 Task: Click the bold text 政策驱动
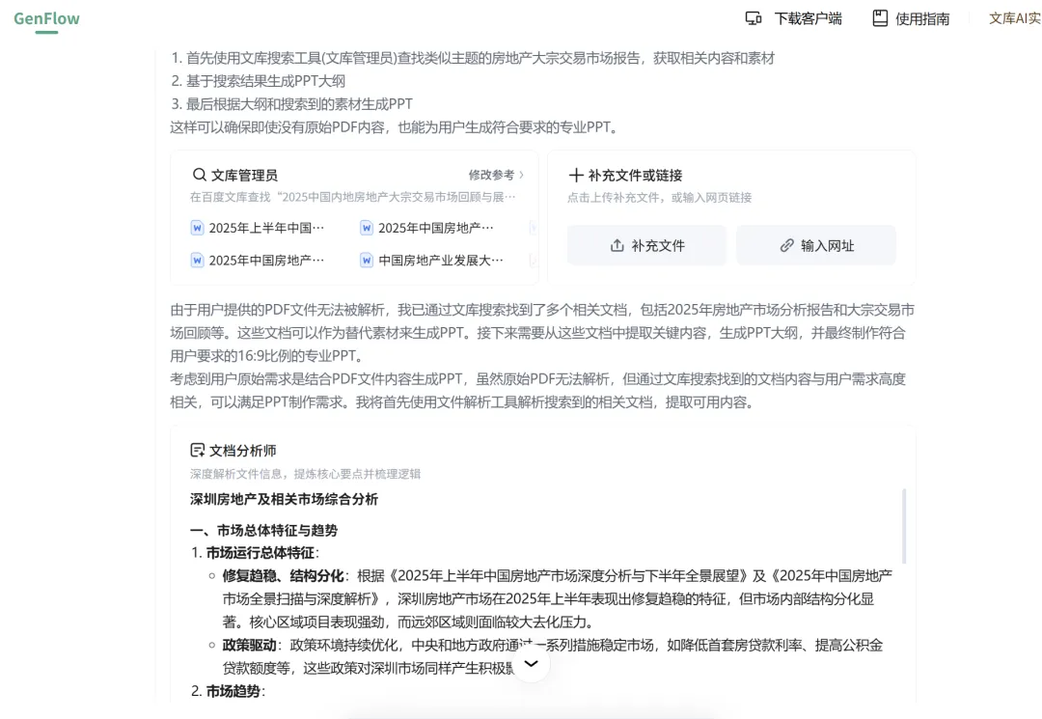(x=249, y=645)
